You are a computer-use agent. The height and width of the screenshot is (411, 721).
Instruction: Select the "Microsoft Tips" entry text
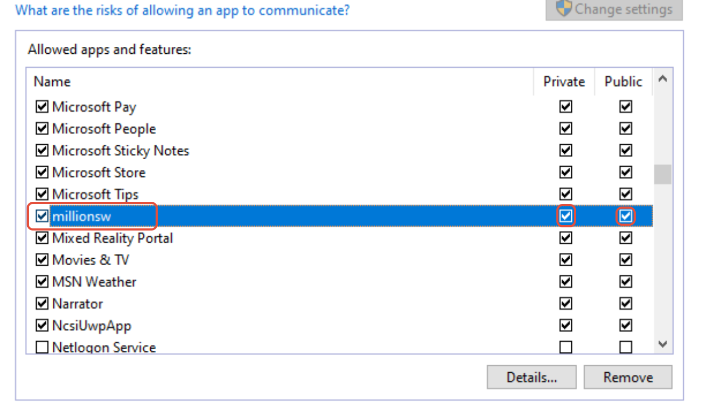(x=95, y=194)
